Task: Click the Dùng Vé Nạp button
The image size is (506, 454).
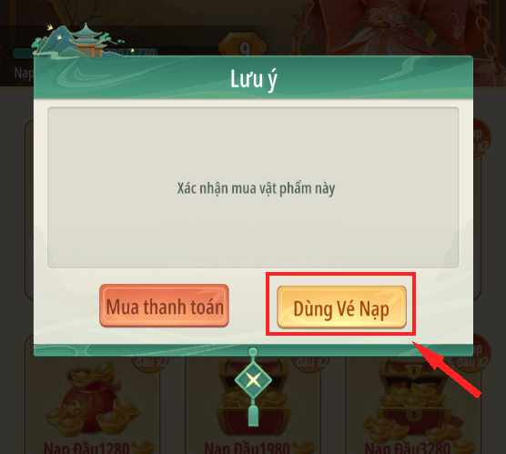Action: coord(341,307)
